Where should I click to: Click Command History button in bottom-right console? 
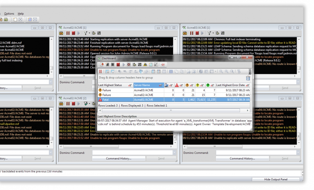coord(242,158)
